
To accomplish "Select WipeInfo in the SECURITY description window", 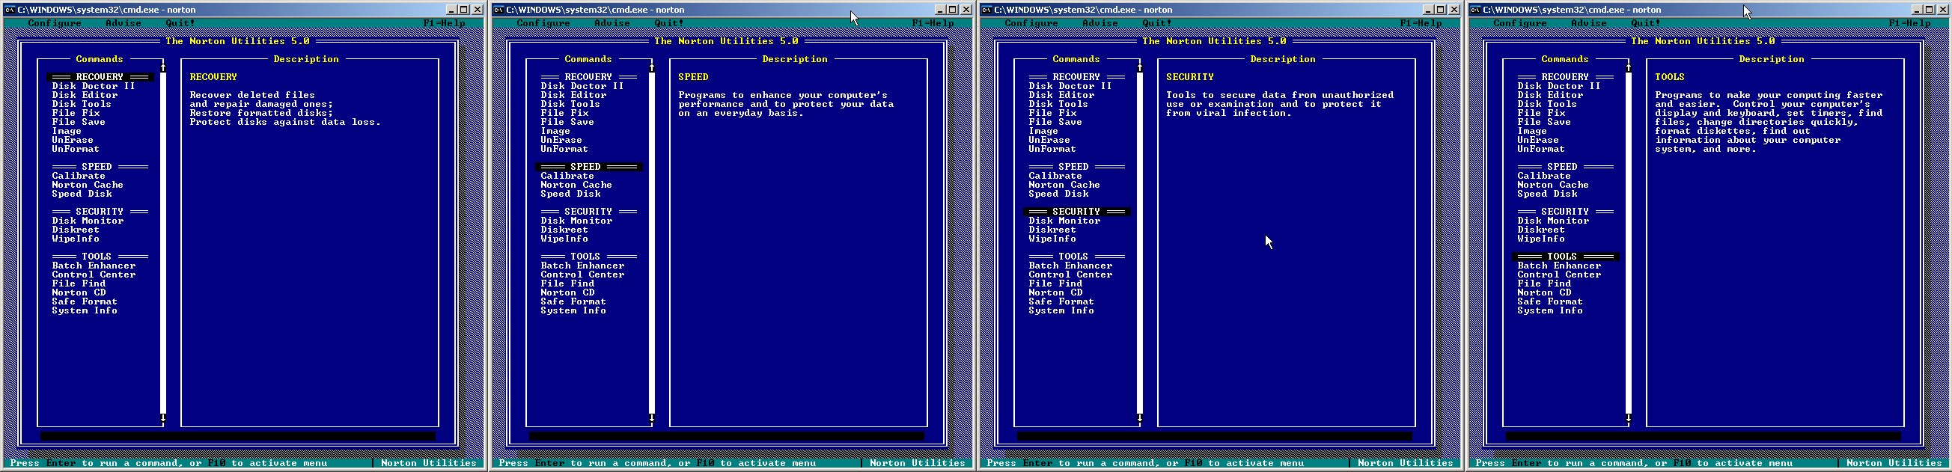I will (1052, 239).
